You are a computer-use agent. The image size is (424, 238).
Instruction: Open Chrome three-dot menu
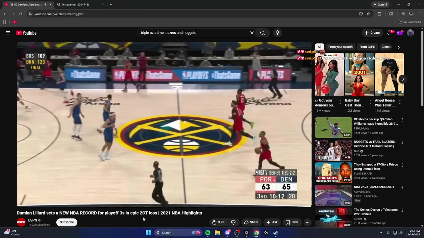[x=419, y=14]
